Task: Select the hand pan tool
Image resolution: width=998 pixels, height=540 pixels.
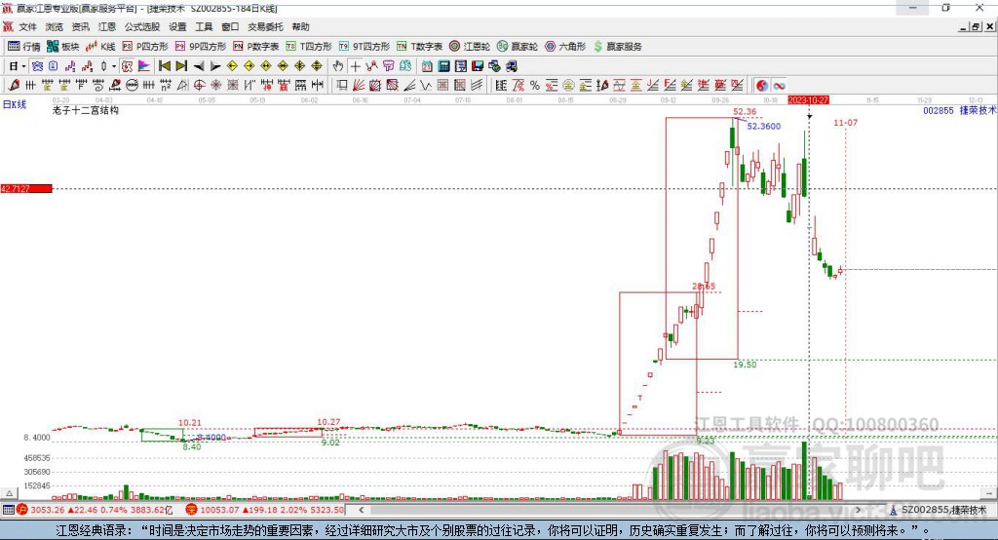Action: tap(338, 66)
